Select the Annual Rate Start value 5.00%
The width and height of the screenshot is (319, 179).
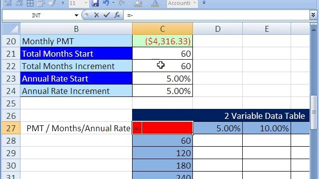pos(162,79)
